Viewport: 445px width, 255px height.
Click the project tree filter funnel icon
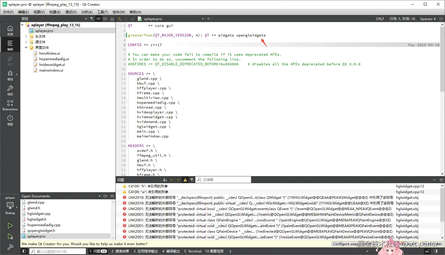[x=92, y=19]
